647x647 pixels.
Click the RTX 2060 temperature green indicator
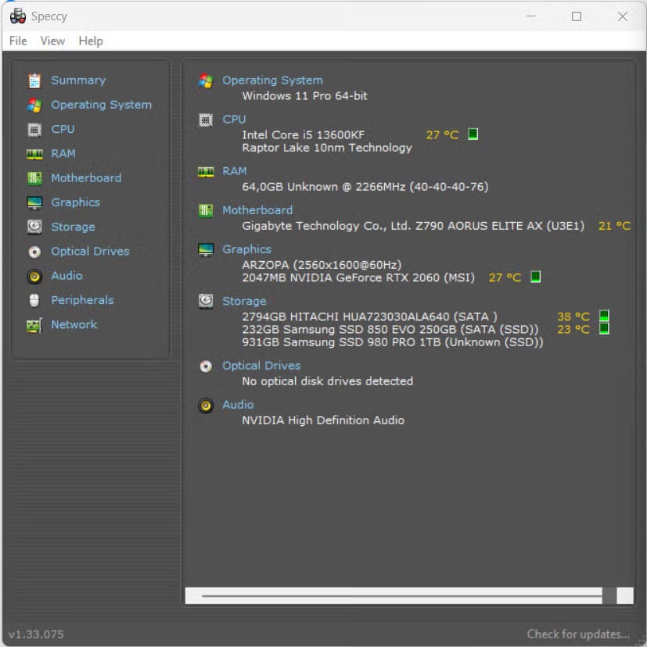[x=535, y=277]
